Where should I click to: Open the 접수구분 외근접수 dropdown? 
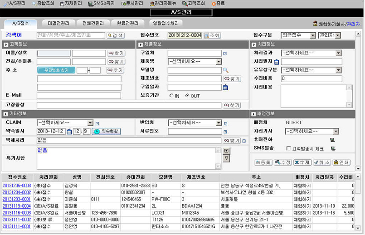[x=313, y=35]
